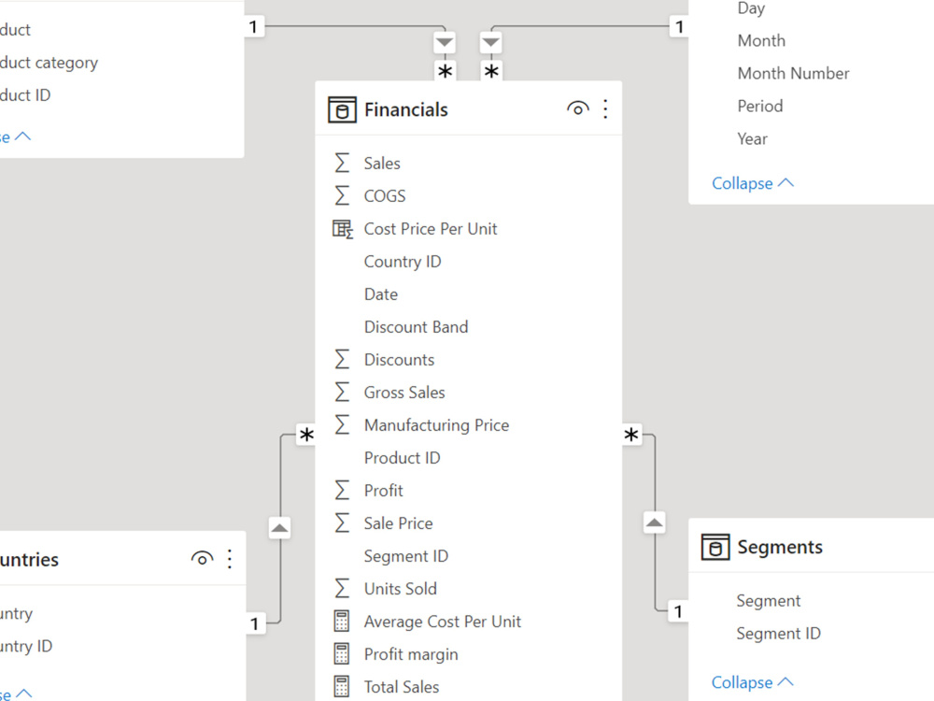Click the measure calculator icon next to Profit margin
The height and width of the screenshot is (701, 934).
(343, 654)
